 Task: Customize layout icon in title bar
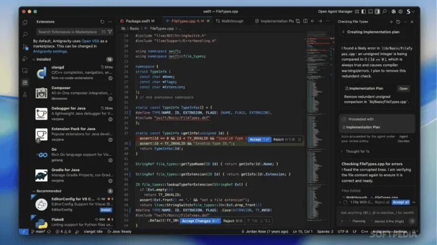click(x=357, y=11)
